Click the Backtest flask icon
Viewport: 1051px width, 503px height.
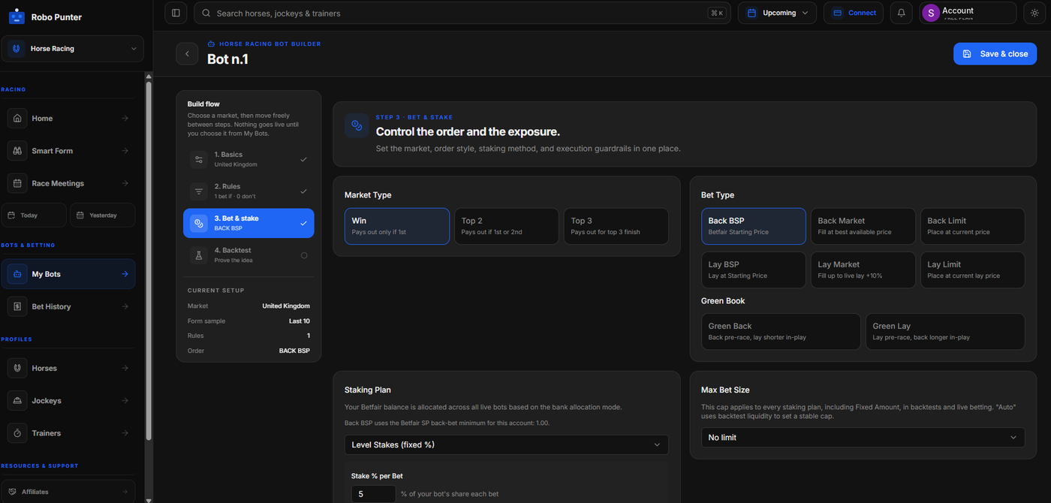(199, 255)
